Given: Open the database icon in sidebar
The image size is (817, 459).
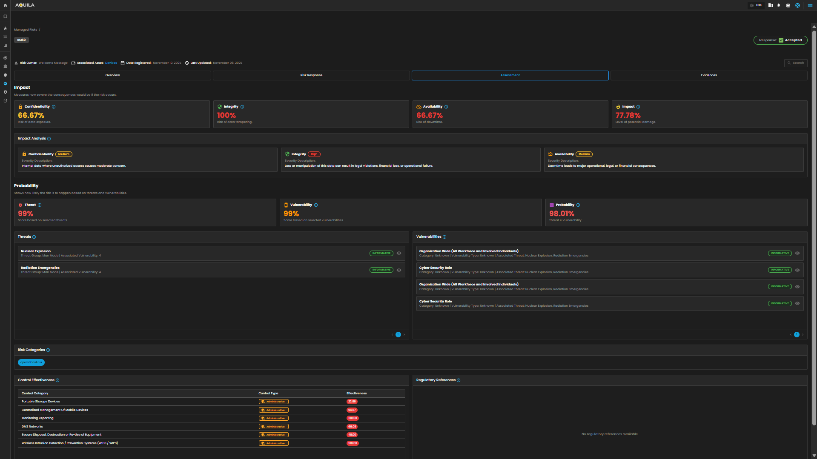Looking at the screenshot, I should [5, 101].
